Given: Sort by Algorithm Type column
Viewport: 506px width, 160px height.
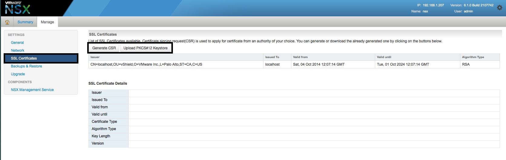Looking at the screenshot, I should pyautogui.click(x=473, y=57).
